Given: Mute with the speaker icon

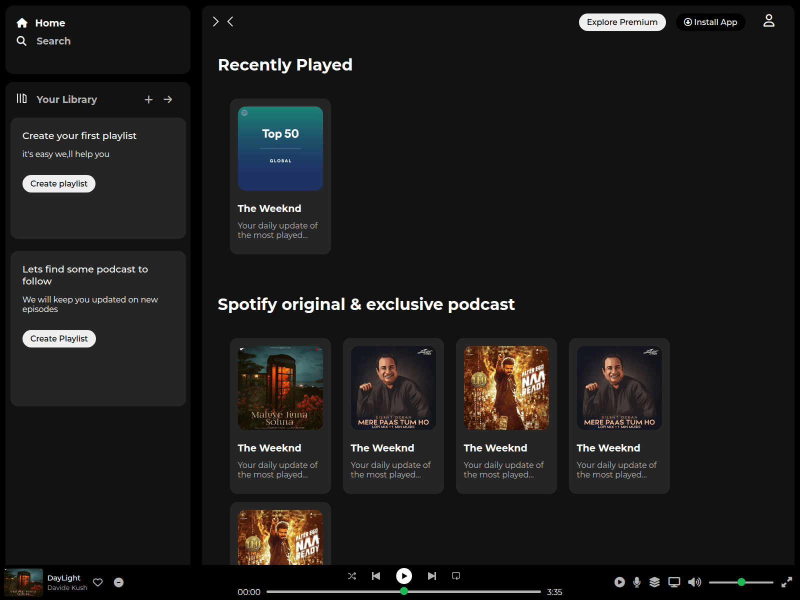Looking at the screenshot, I should 694,582.
